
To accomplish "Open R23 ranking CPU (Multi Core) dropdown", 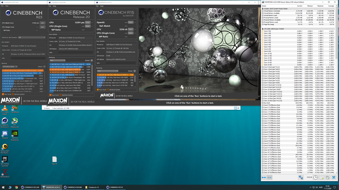I will pyautogui.click(x=10, y=67).
